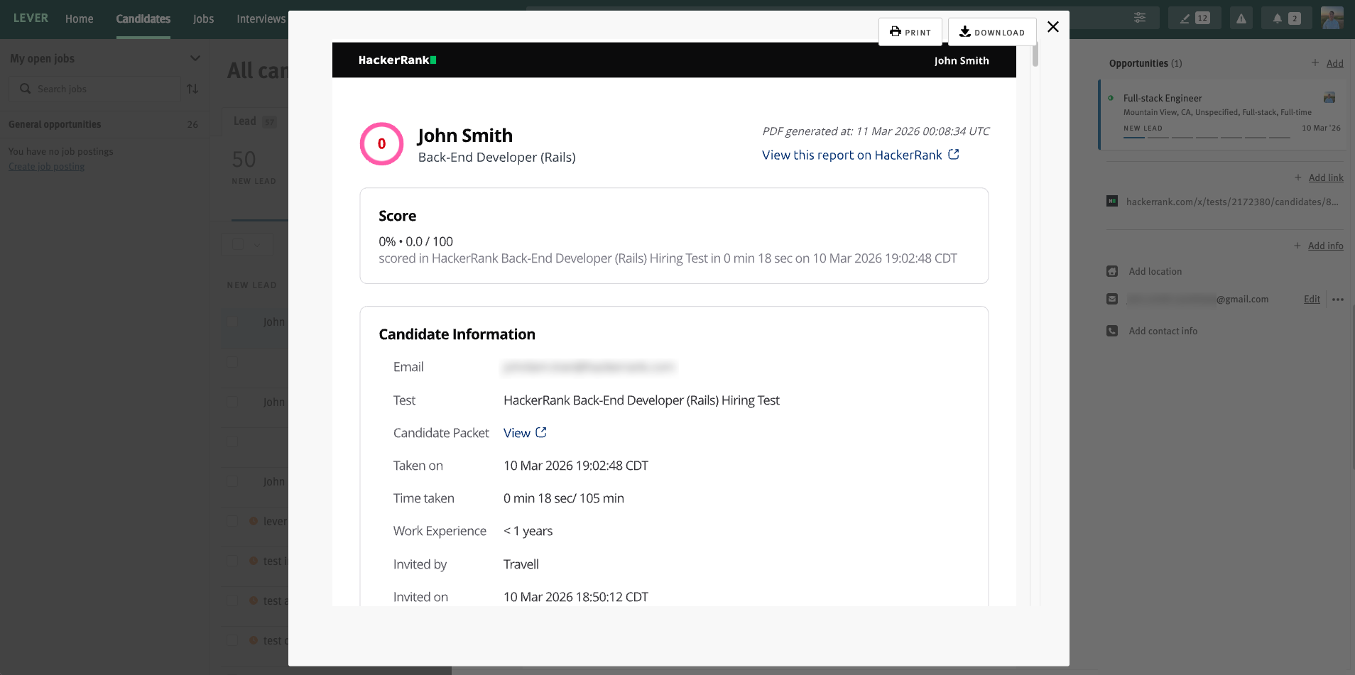Open the warning triangle alerts icon
Screen dimensions: 1355x675
click(x=1241, y=18)
